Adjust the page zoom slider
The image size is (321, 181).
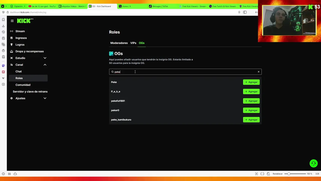tap(295, 174)
